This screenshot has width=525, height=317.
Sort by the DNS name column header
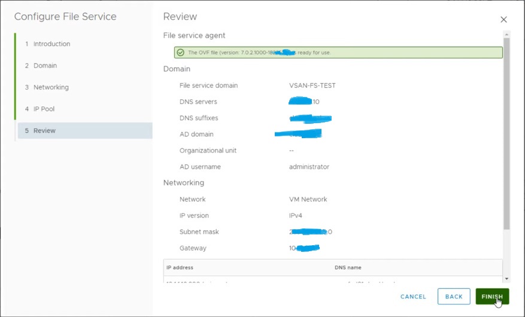pos(348,267)
